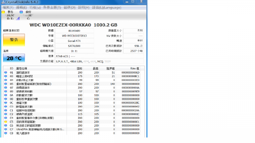Viewport: 255px width, 143px height.
Task: Click the 屬性名稱 attribute name column header
Action: (x=41, y=68)
